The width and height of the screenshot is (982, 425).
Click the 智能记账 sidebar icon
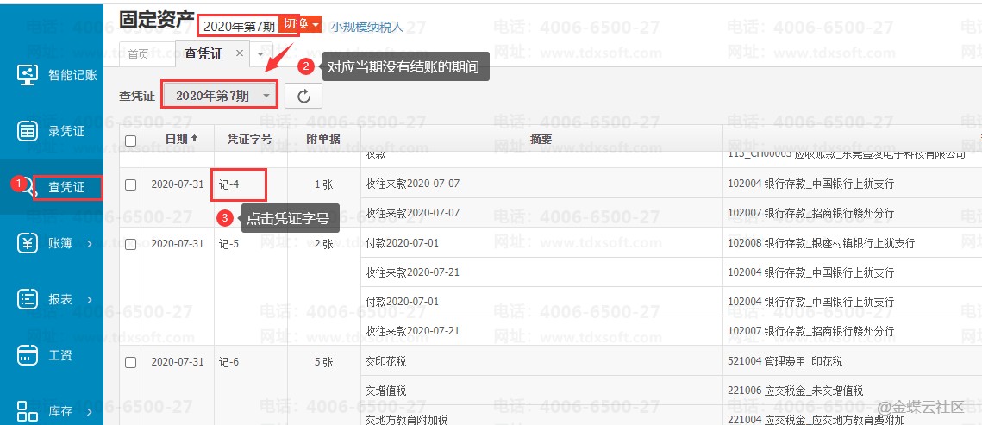tap(28, 74)
